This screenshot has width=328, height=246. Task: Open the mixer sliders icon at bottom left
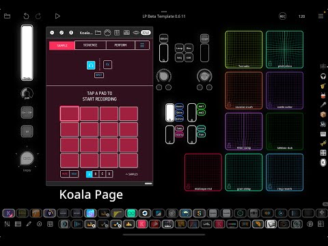point(7,224)
